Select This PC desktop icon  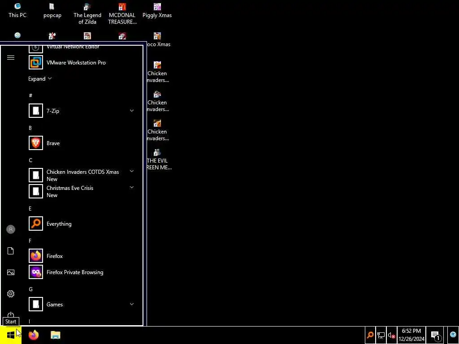pyautogui.click(x=17, y=11)
